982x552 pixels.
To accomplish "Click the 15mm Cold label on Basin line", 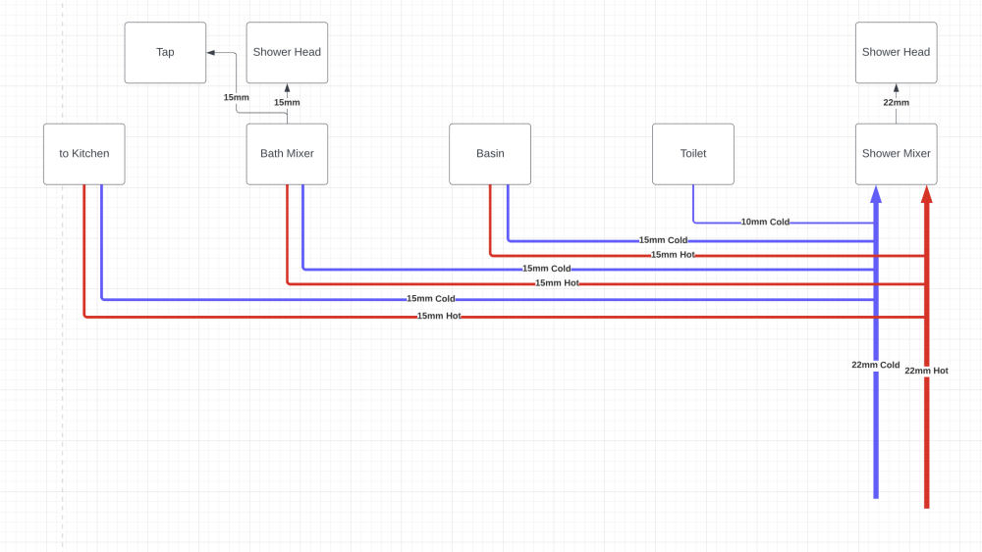I will pyautogui.click(x=663, y=240).
